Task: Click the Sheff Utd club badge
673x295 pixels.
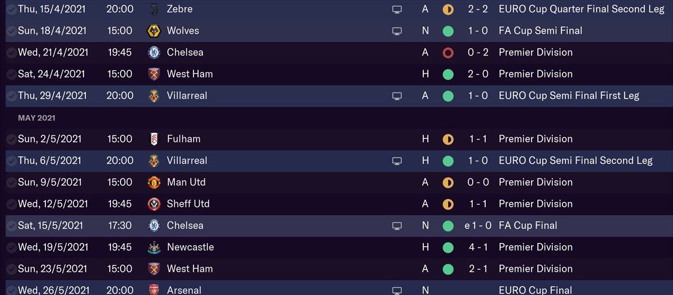Action: [154, 204]
